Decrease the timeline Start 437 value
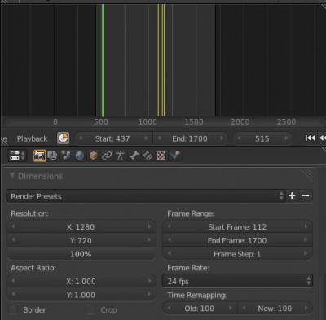 pyautogui.click(x=81, y=138)
